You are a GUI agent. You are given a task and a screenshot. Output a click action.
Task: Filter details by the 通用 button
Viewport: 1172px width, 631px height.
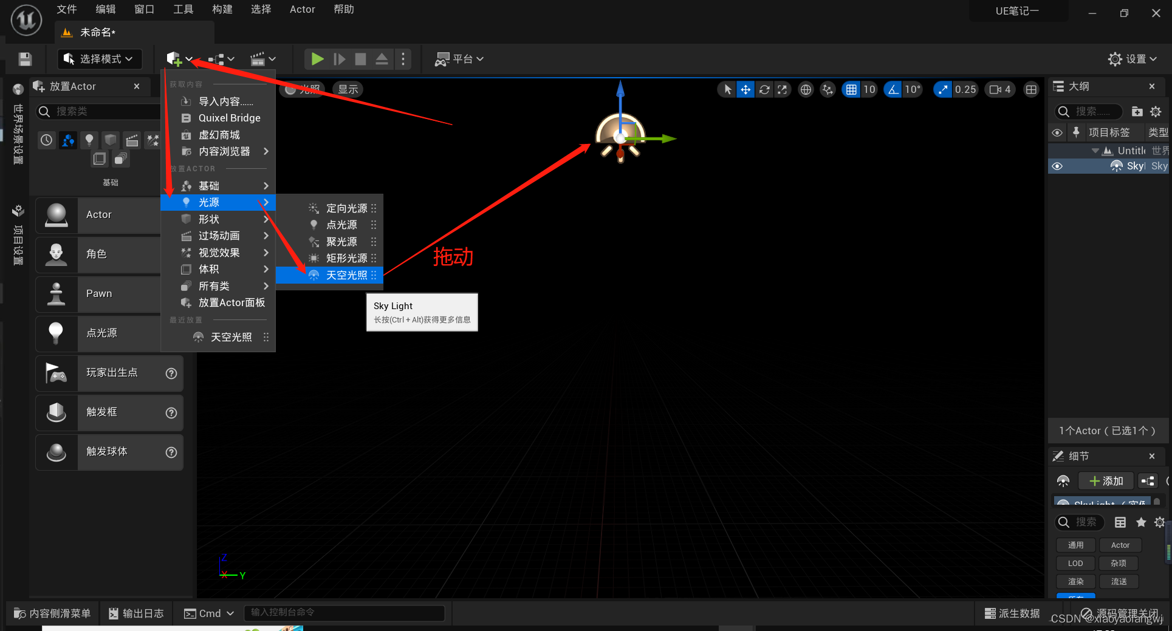click(1076, 545)
